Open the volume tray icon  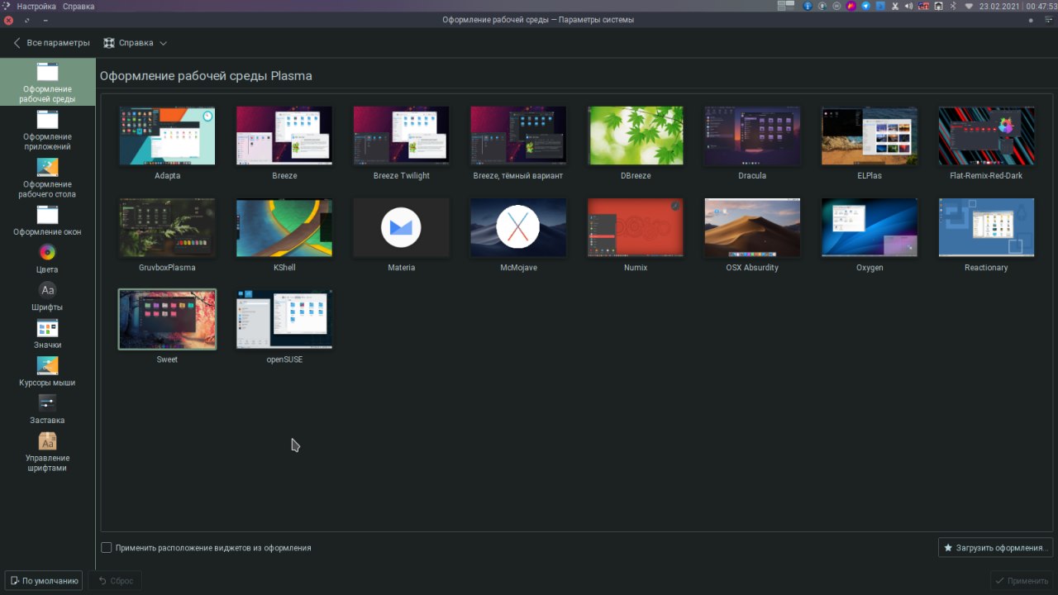tap(908, 6)
